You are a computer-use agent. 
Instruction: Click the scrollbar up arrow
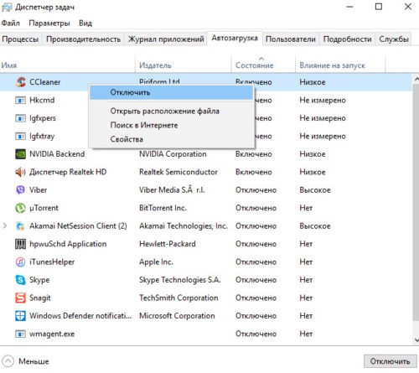tap(416, 79)
